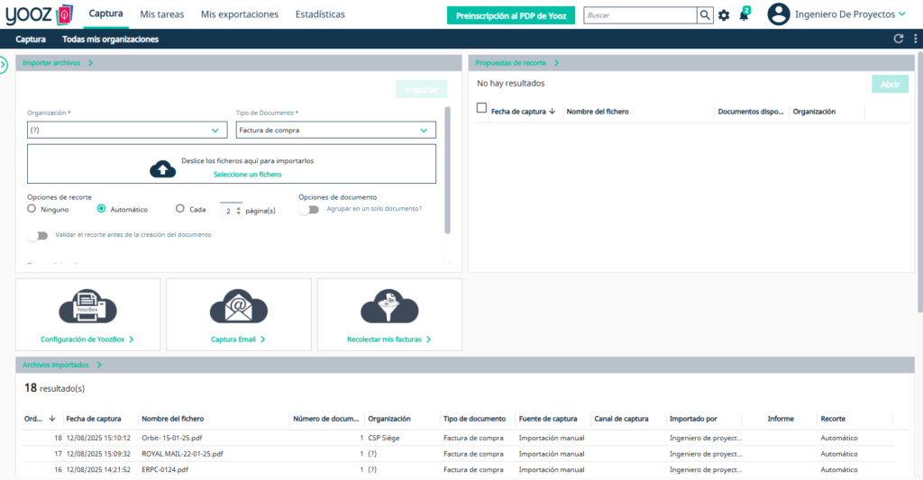Click the file drop zone area
The width and height of the screenshot is (923, 480).
[x=232, y=164]
